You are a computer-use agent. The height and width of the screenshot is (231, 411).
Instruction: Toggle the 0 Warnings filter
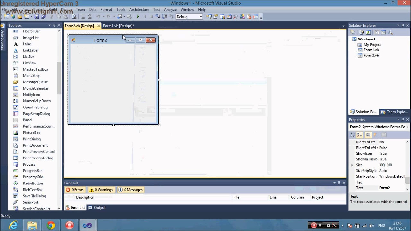[101, 190]
